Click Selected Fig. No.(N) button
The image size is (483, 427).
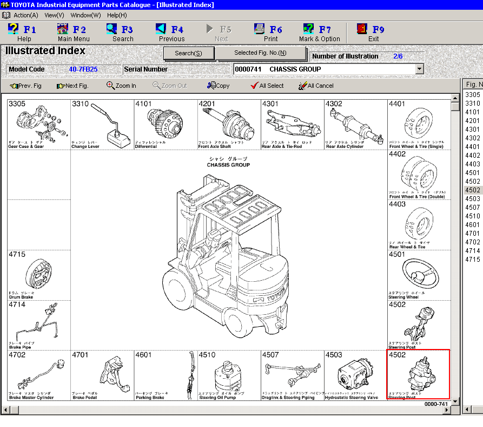(261, 53)
